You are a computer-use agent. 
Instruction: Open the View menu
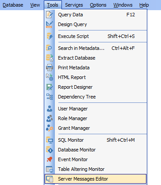(x=35, y=5)
